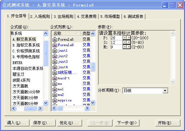This screenshot has height=131, width=185.
Task: Click the just1 formula icon
Action: coord(55,50)
